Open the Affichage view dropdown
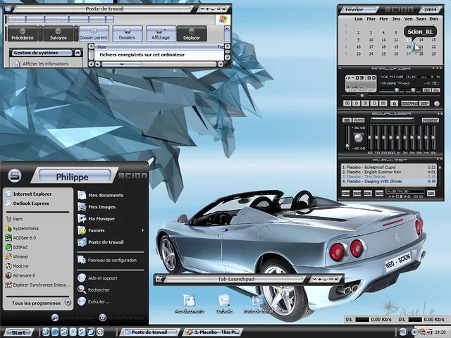 pyautogui.click(x=161, y=33)
